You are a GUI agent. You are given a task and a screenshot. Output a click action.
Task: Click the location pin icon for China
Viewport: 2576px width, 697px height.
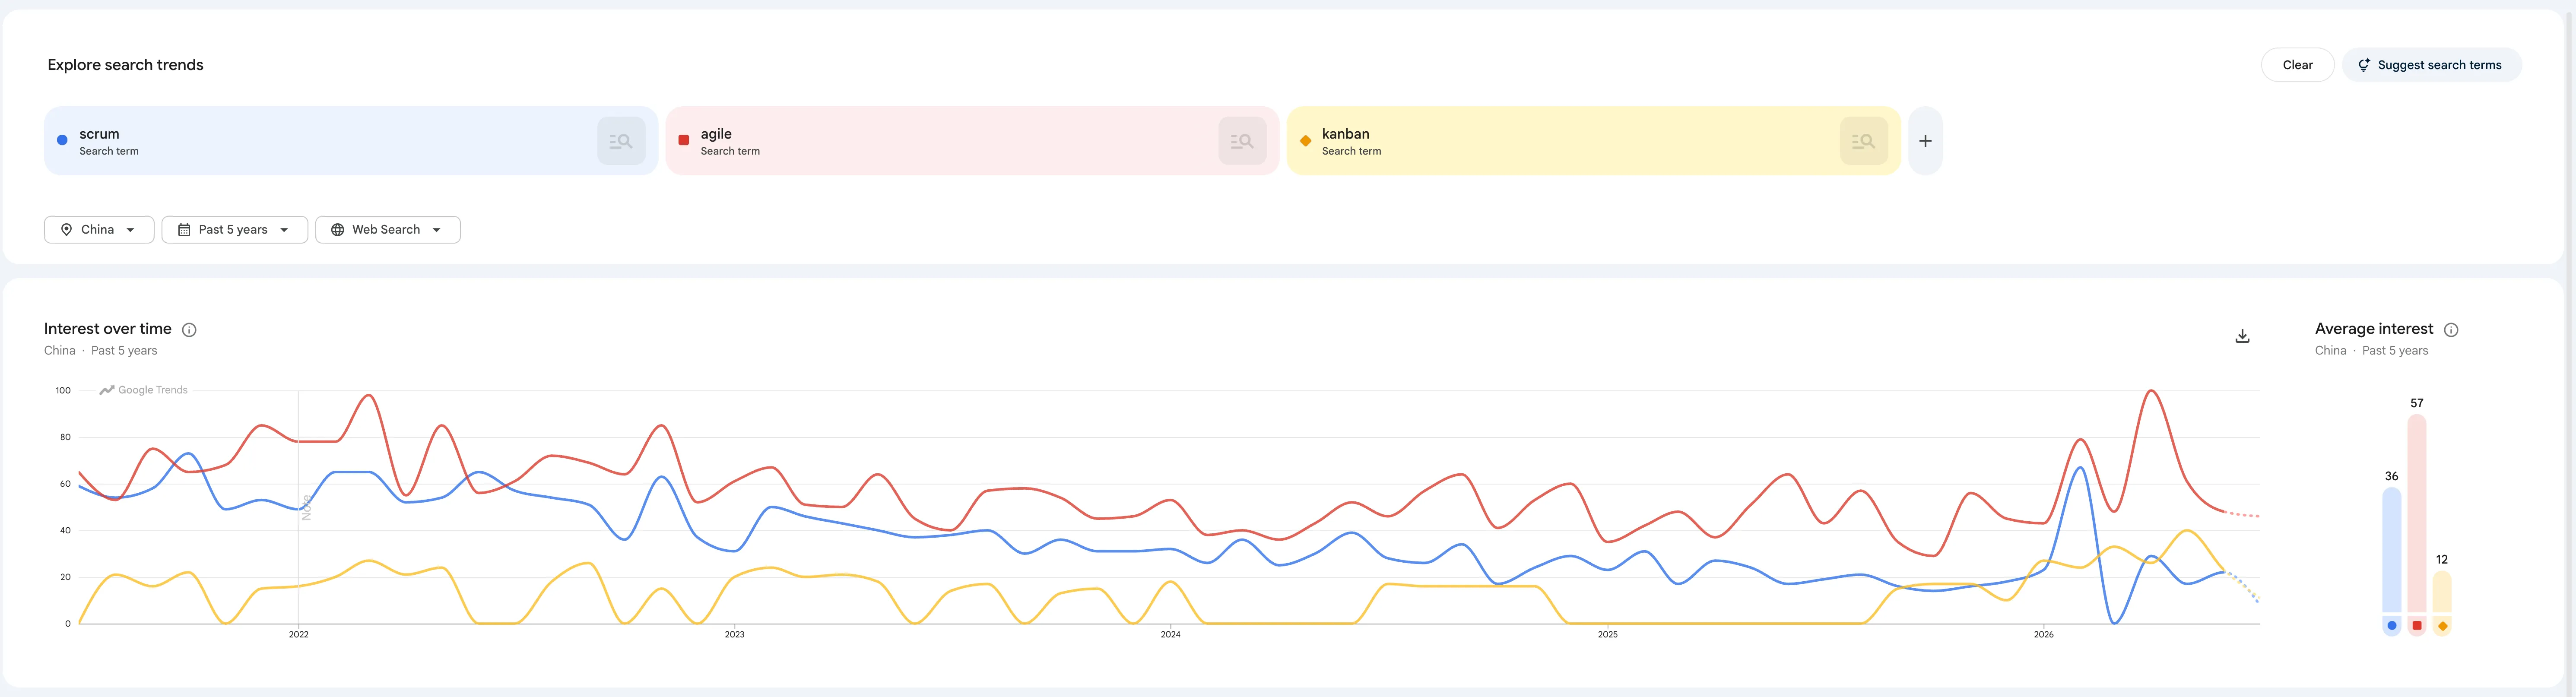(x=66, y=230)
